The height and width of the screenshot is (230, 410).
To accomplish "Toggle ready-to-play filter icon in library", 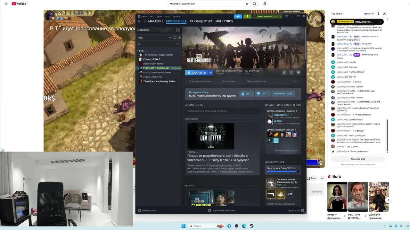I will (179, 38).
